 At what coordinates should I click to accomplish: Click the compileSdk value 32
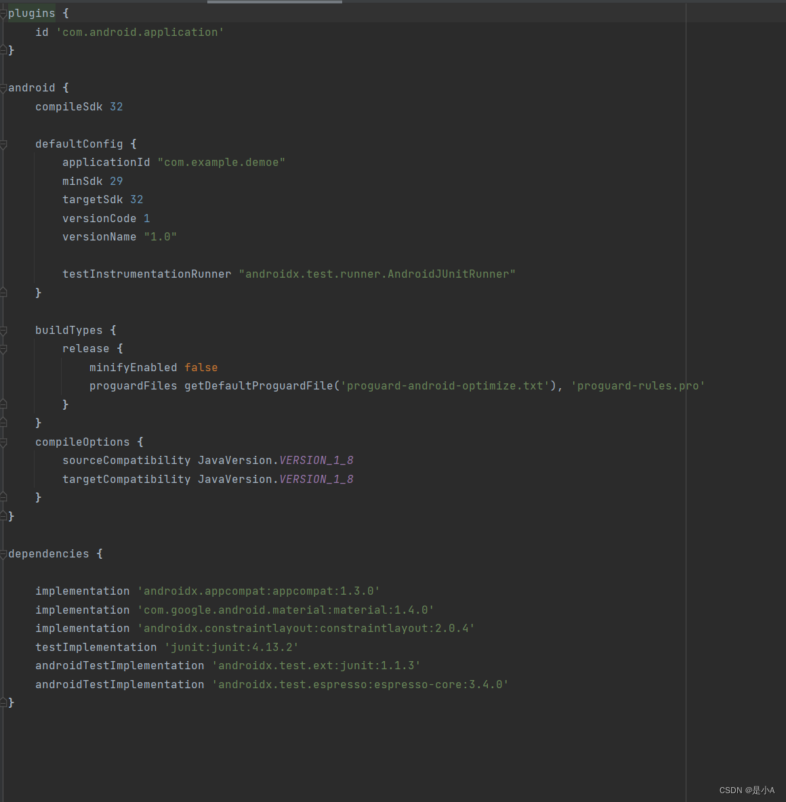[116, 107]
